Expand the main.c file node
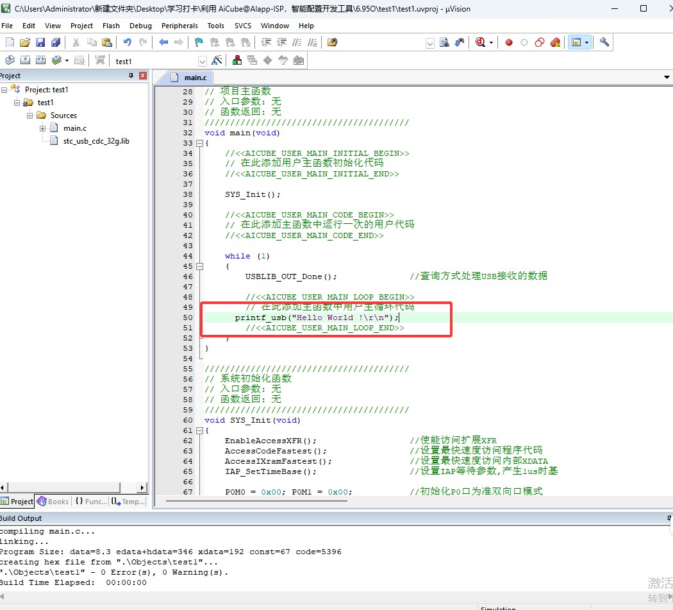 coord(42,128)
